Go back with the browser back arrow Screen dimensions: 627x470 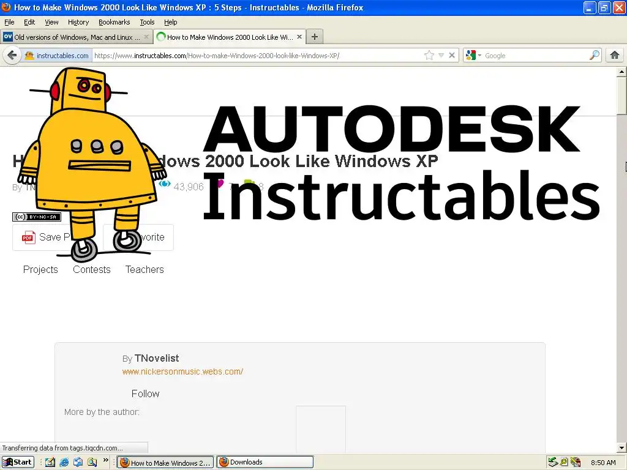pos(12,55)
